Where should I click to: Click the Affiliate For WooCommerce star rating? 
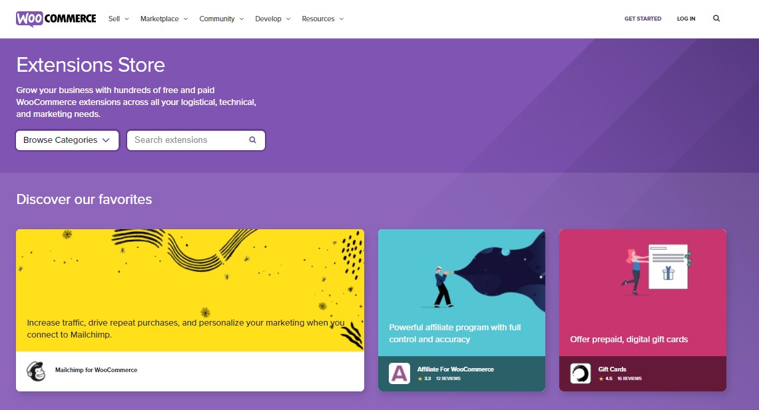(424, 379)
